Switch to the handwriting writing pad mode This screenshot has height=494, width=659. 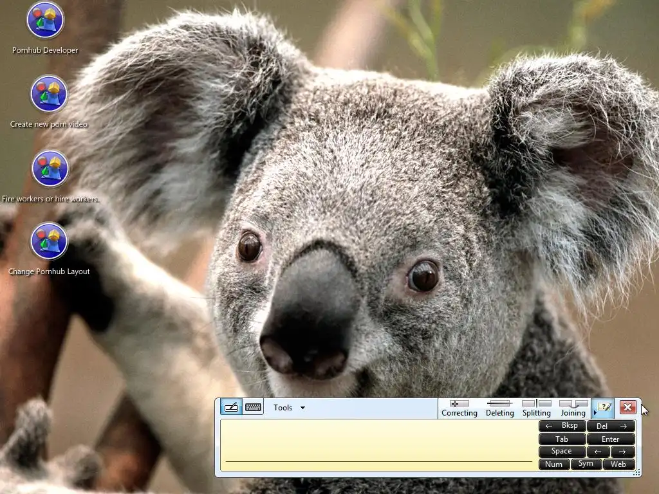tap(232, 407)
